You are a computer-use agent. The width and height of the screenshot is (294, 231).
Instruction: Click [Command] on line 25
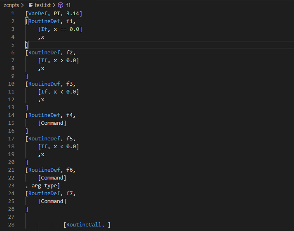[x=52, y=201]
